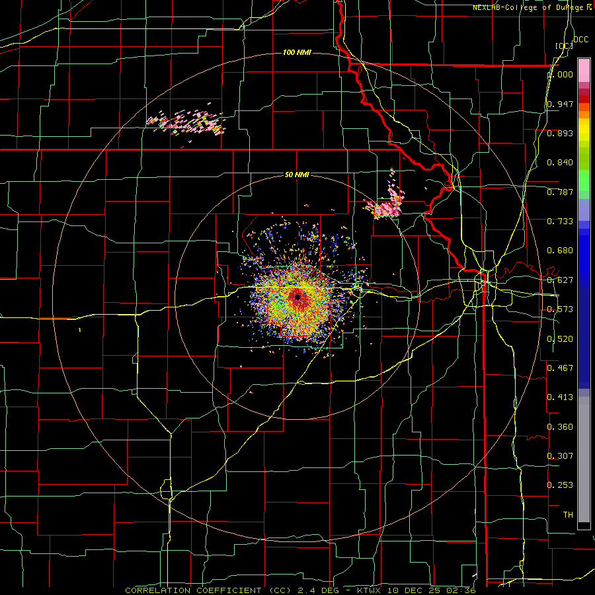Screen dimensions: 595x595
Task: Select the 0.787 value on color scale
Action: (560, 192)
